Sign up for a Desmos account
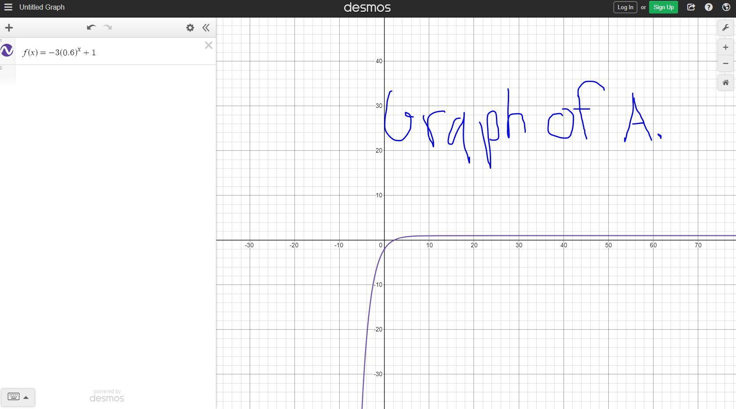This screenshot has width=736, height=409. pos(663,7)
